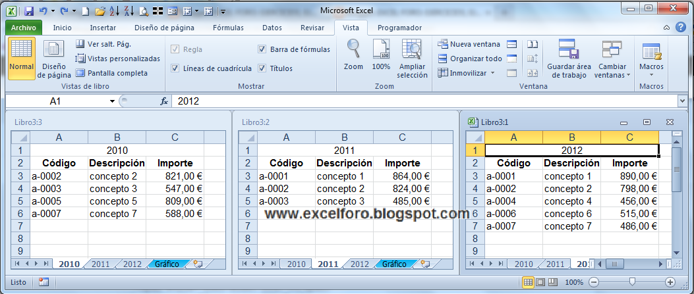This screenshot has width=694, height=294.
Task: Open the Name Box dropdown arrow
Action: [113, 101]
